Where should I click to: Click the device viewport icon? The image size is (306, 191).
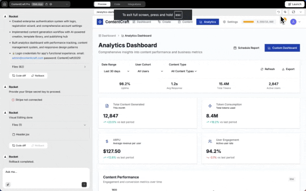(293, 12)
